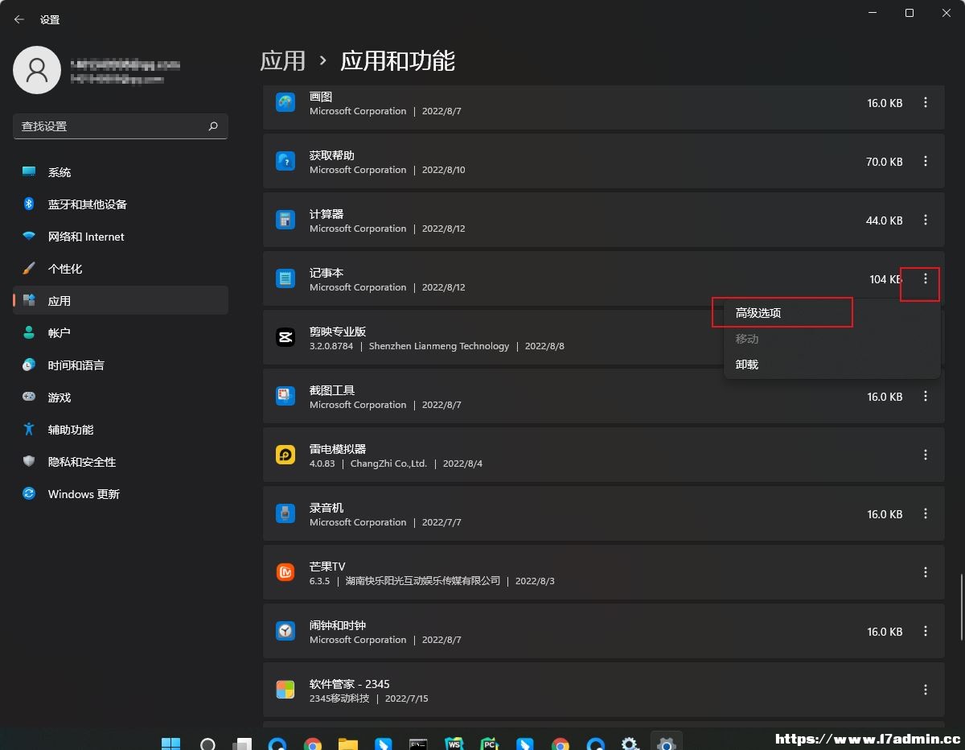Go back with the arrow beside 设置
Screen dimensions: 965x750
point(19,19)
